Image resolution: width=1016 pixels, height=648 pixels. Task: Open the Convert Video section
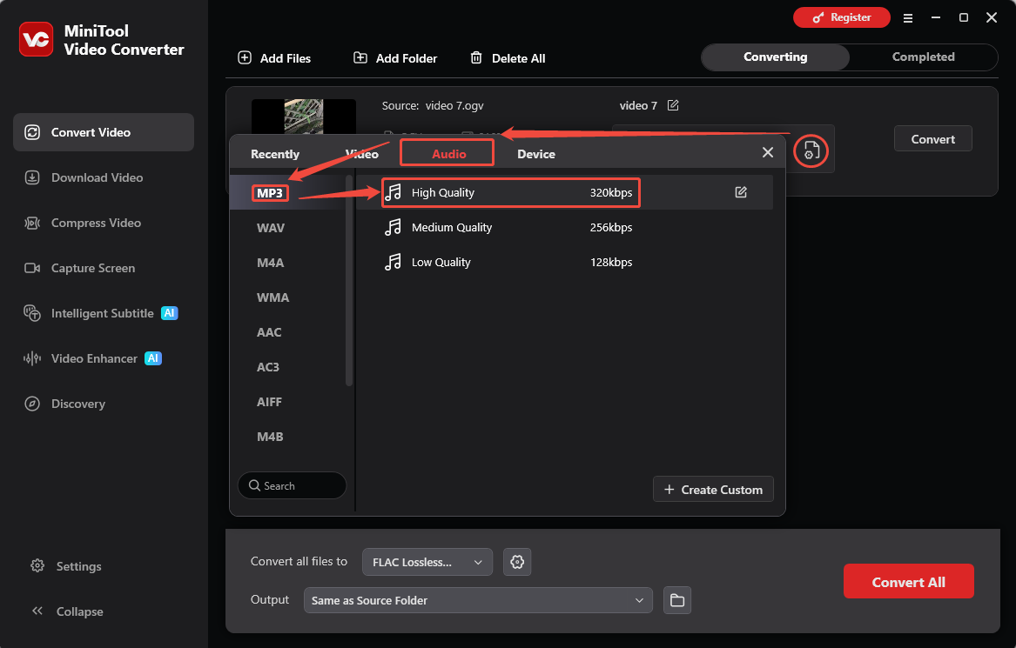pyautogui.click(x=104, y=132)
